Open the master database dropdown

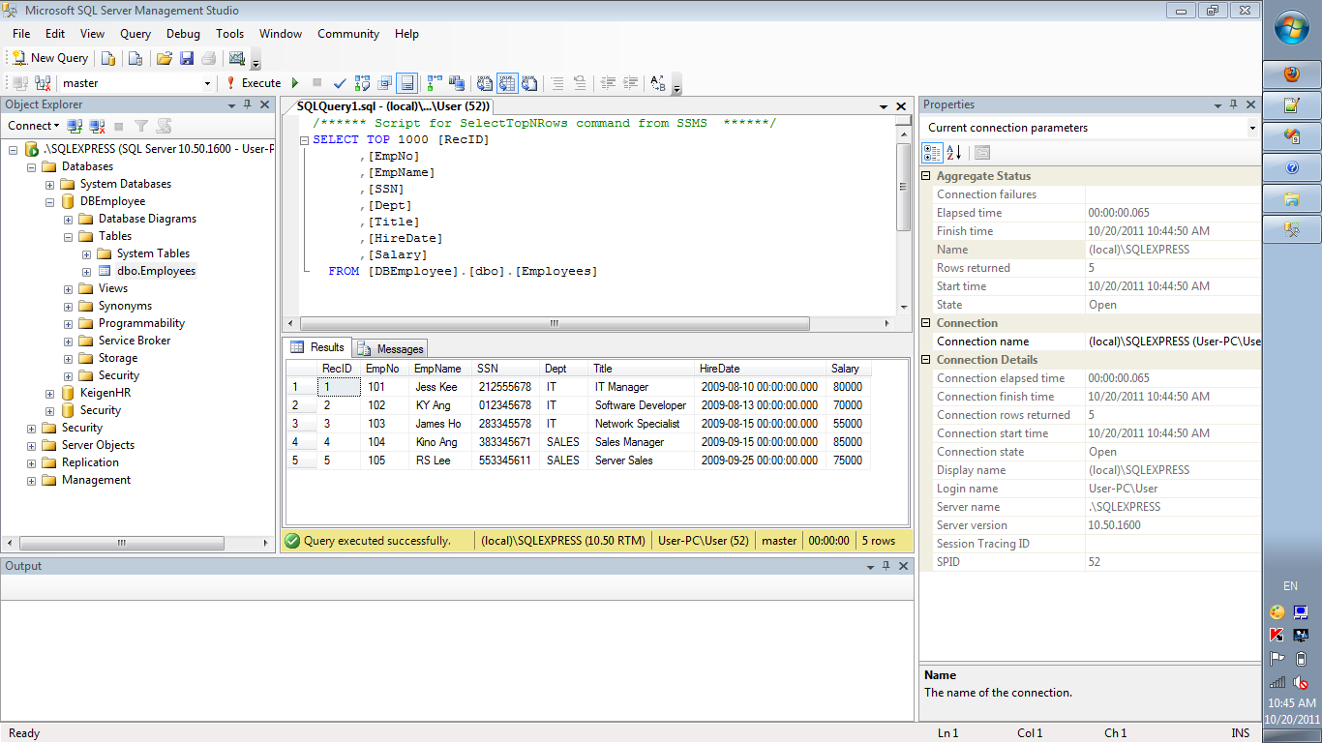point(207,83)
